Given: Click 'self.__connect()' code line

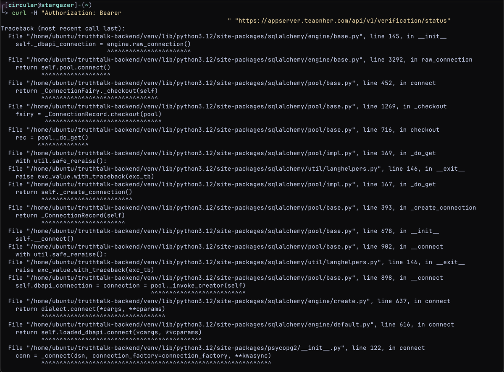Looking at the screenshot, I should [45, 239].
